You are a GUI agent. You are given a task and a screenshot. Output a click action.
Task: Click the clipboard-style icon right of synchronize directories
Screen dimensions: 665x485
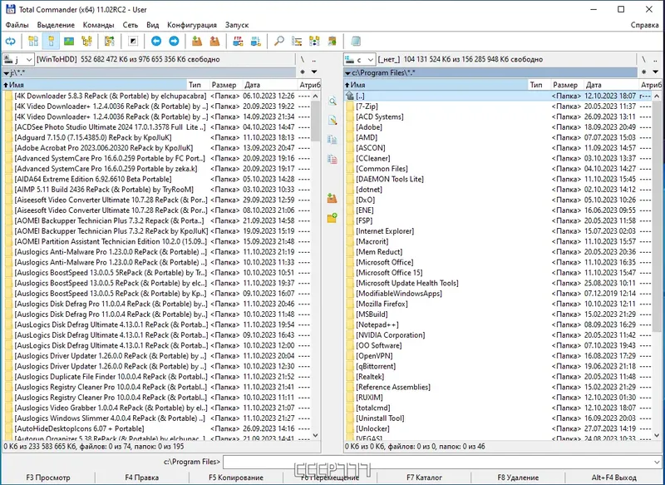point(332,41)
